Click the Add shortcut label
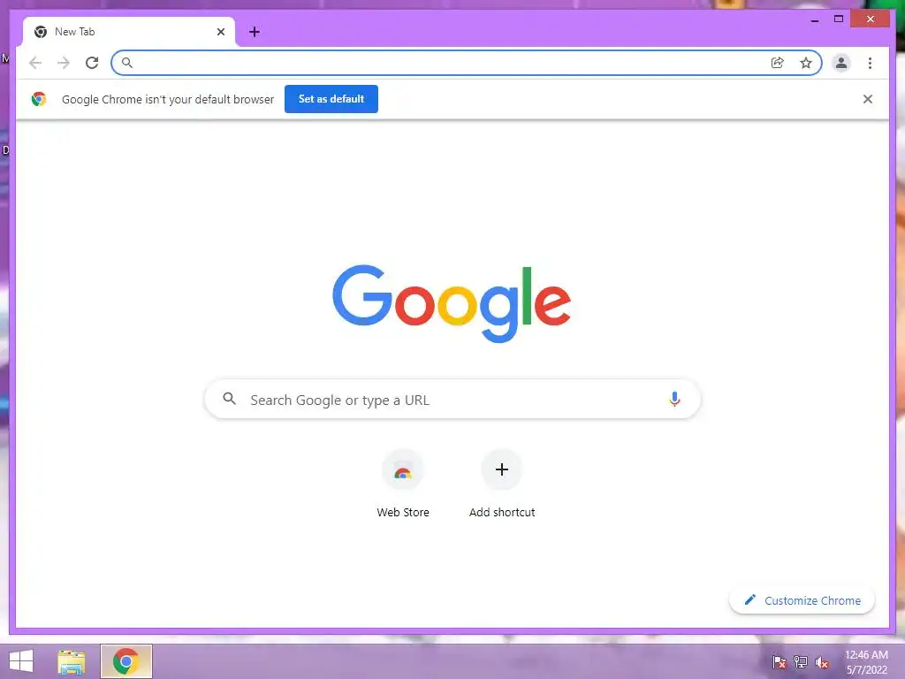 502,512
